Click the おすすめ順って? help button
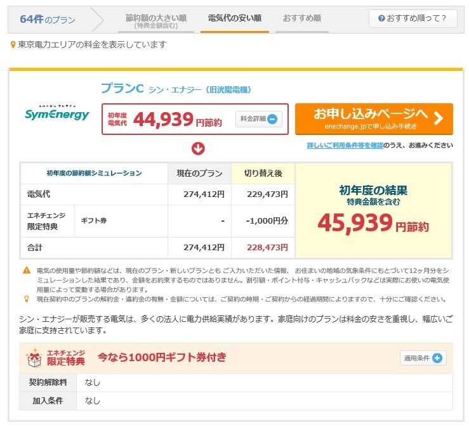This screenshot has width=469, height=427. [x=413, y=18]
